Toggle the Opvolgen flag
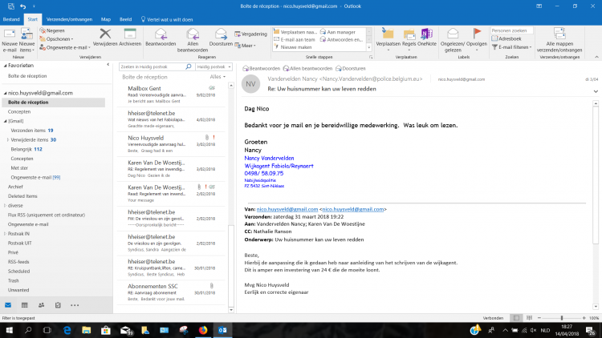This screenshot has height=338, width=602. click(x=477, y=37)
